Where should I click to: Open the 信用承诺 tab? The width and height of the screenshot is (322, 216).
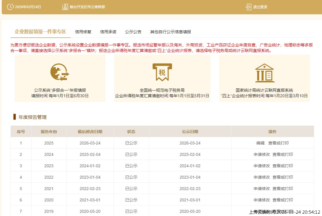[x=108, y=32]
